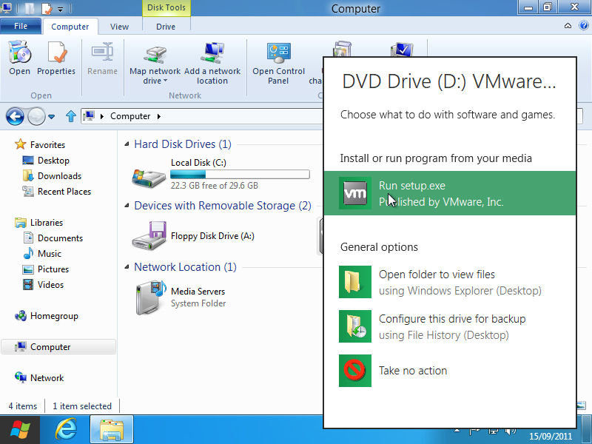This screenshot has width=592, height=444.
Task: Open the File menu tab
Action: [21, 26]
